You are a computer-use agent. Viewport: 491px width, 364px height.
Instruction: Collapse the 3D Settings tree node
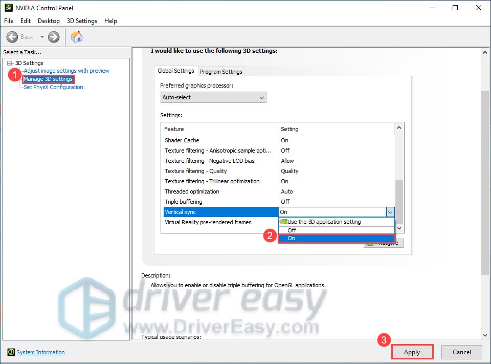point(9,63)
